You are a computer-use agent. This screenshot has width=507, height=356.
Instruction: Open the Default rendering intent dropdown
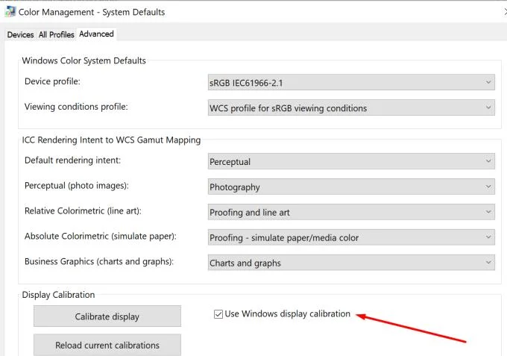click(x=351, y=161)
